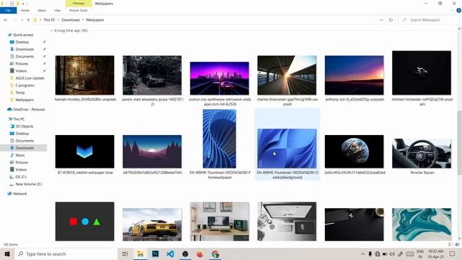Open Chrome from the taskbar

pyautogui.click(x=215, y=253)
